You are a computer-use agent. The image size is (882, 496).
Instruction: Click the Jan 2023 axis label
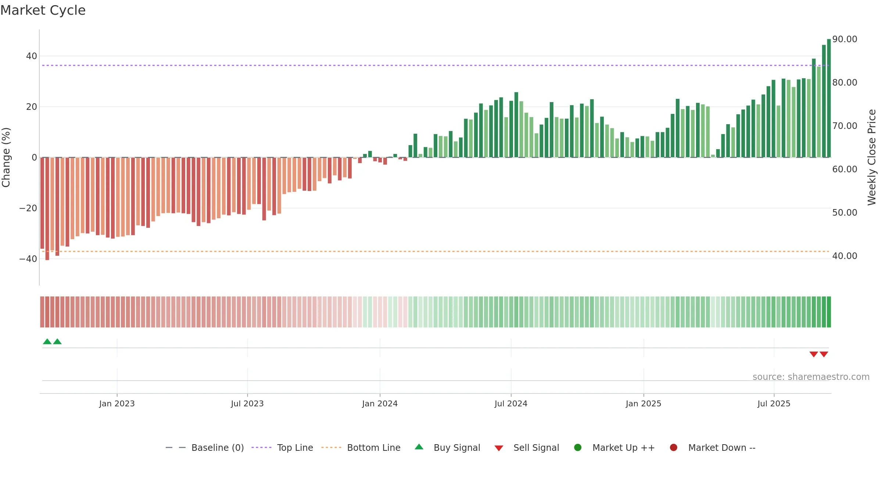coord(117,403)
